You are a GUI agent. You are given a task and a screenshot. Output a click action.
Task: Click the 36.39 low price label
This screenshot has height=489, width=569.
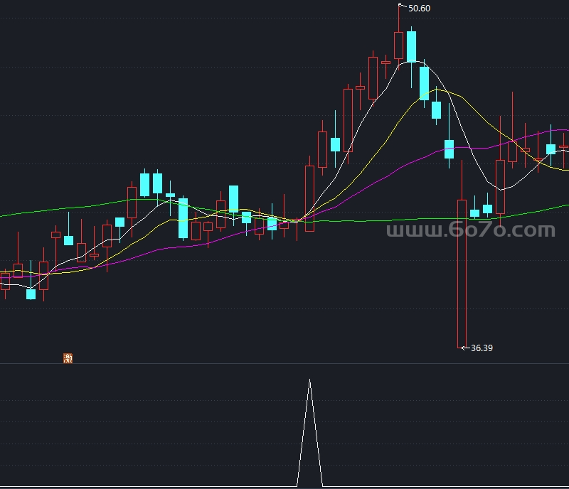pyautogui.click(x=482, y=348)
